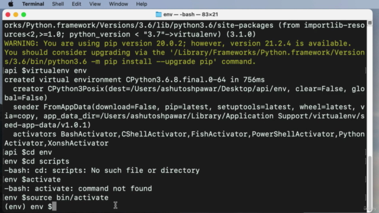The image size is (379, 213).
Task: Click 'created virtual environment CPython3.6.8' line
Action: coord(134,80)
